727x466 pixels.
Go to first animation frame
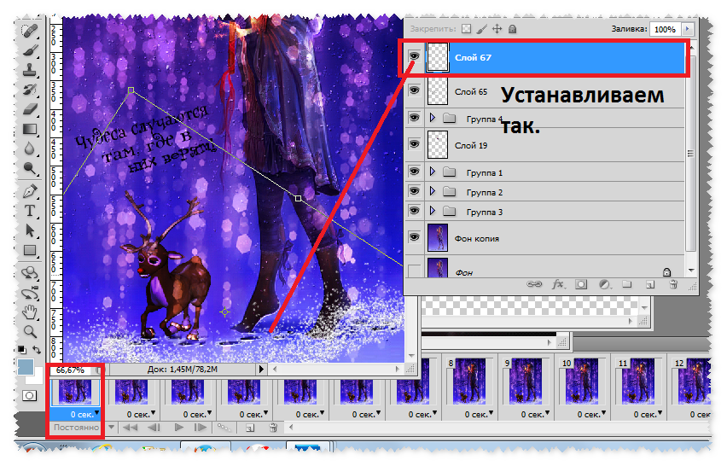[x=131, y=427]
